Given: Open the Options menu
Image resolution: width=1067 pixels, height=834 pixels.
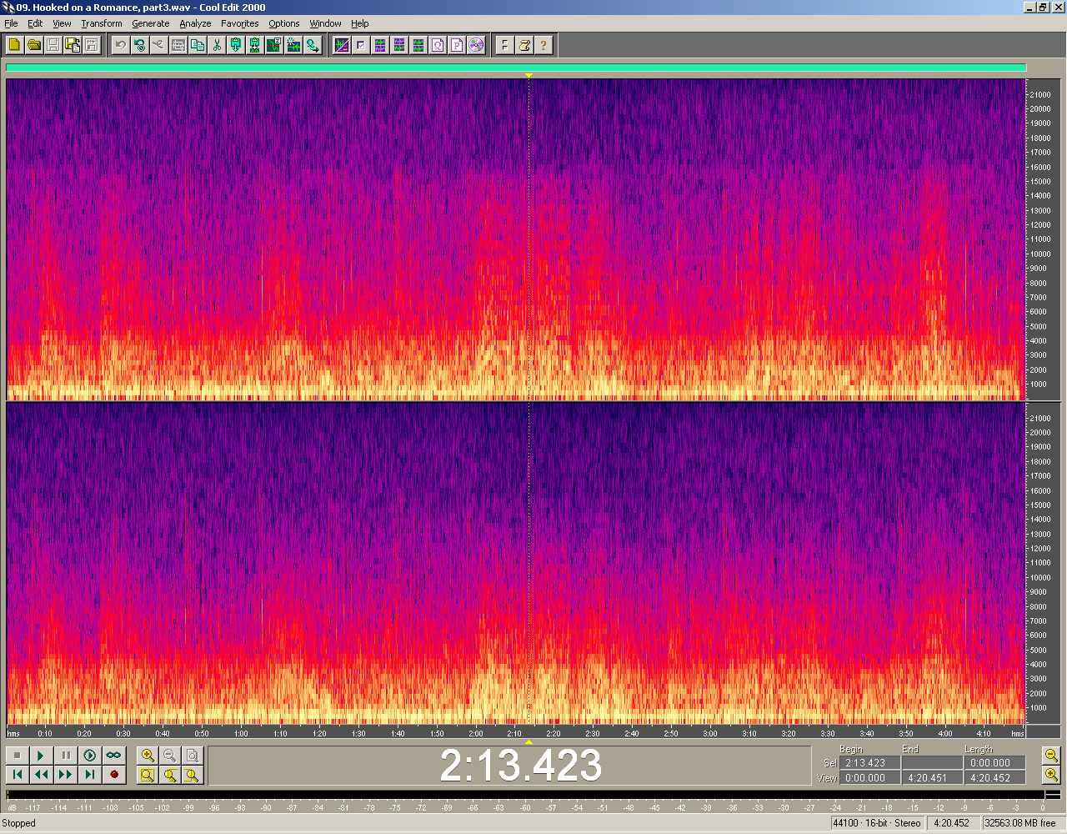Looking at the screenshot, I should click(283, 23).
